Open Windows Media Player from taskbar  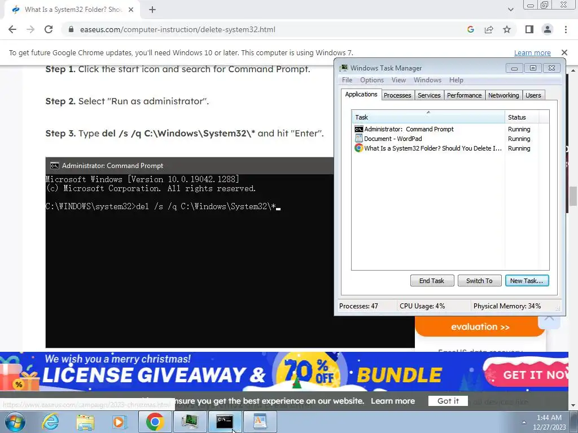pyautogui.click(x=119, y=422)
